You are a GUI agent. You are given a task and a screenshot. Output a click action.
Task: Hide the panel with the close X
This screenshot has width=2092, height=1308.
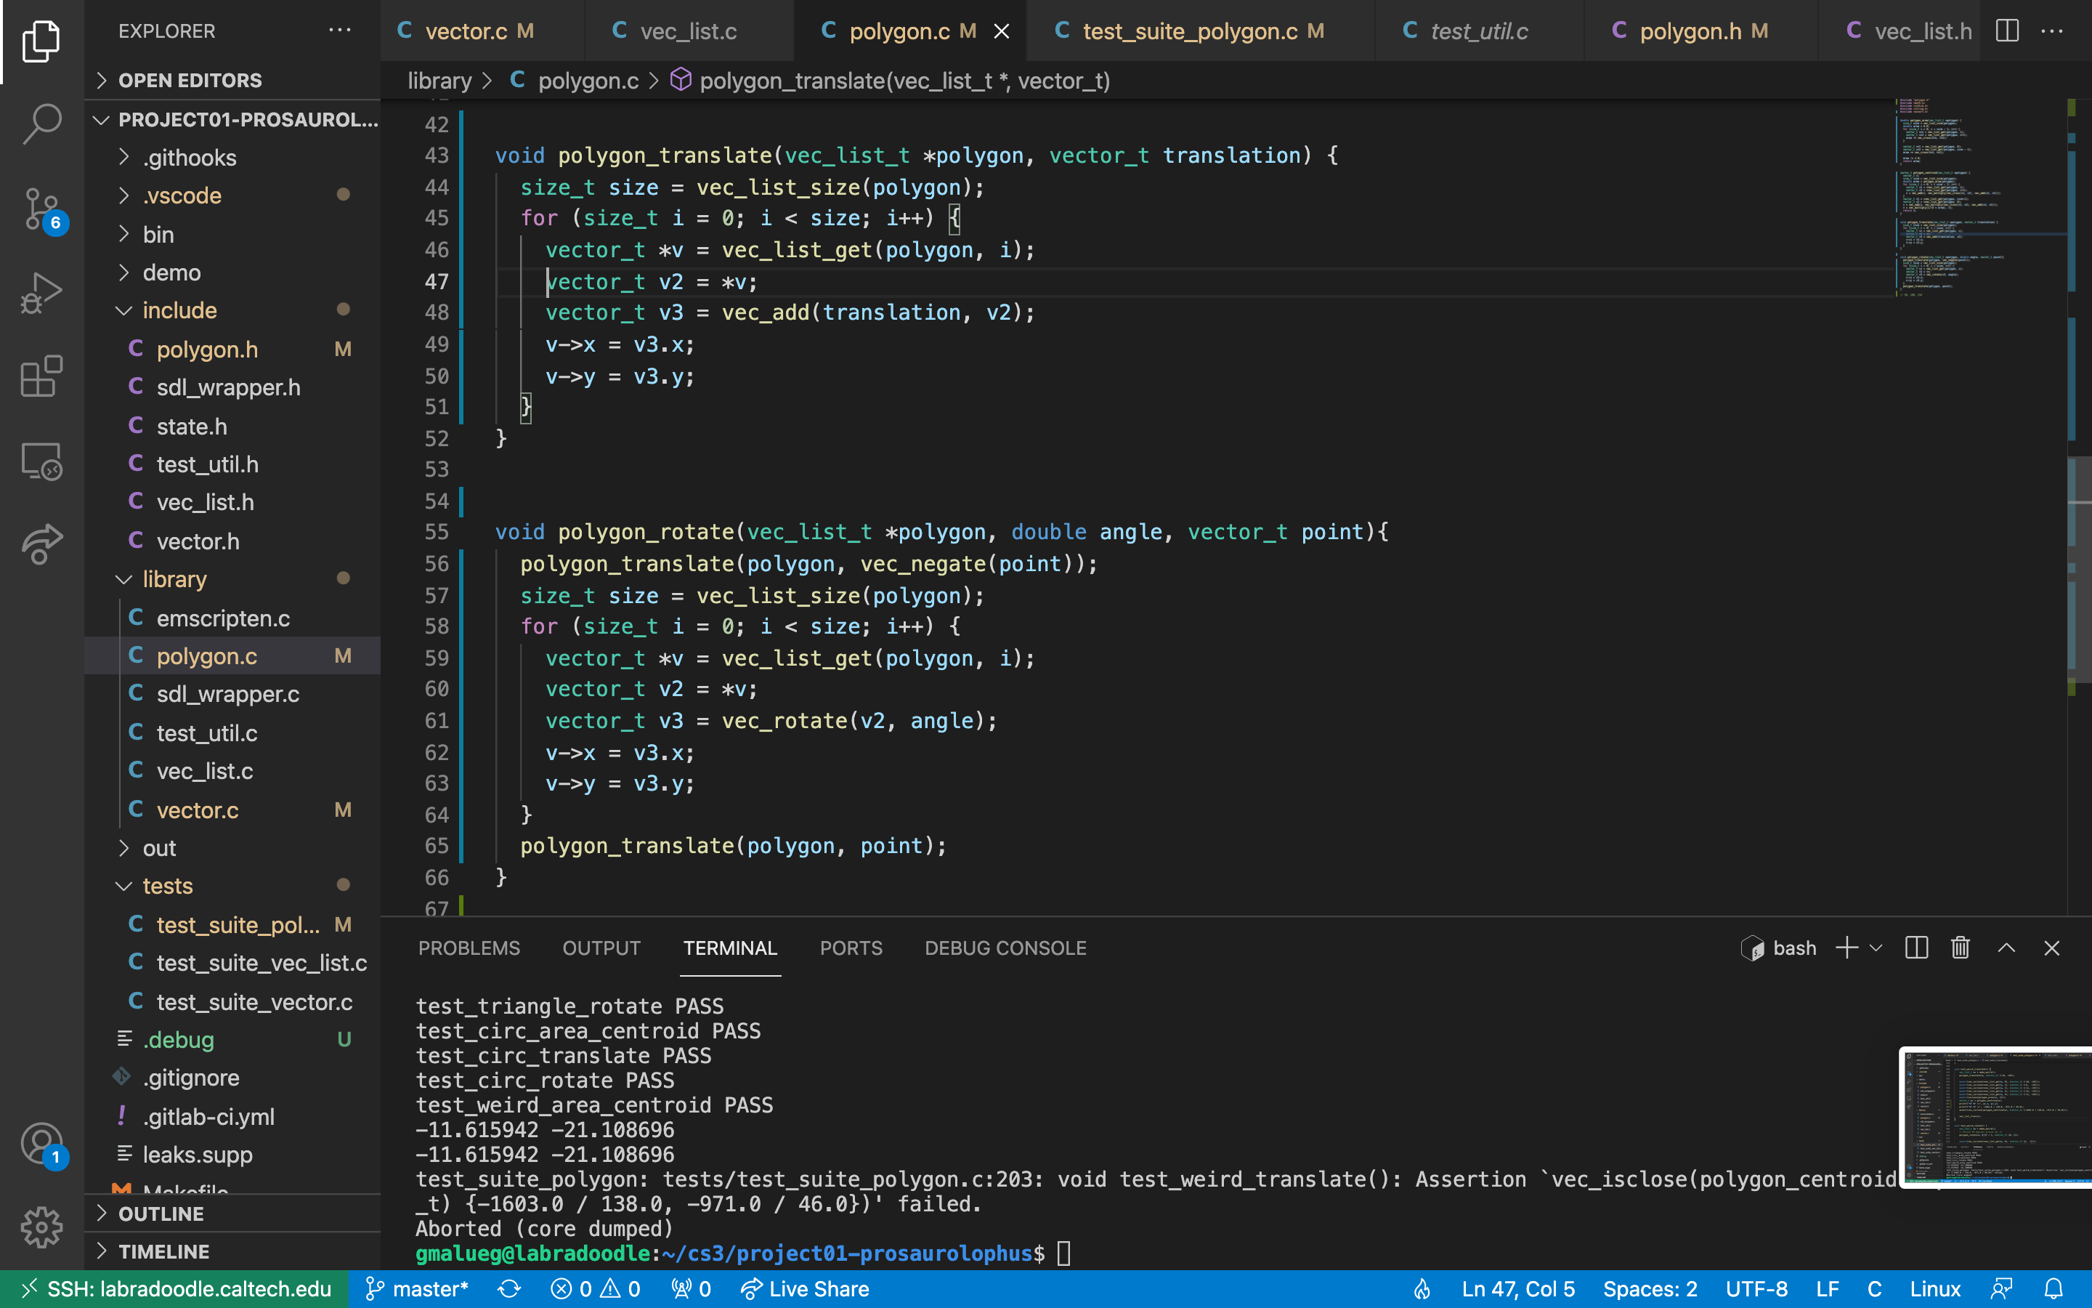pos(2051,948)
